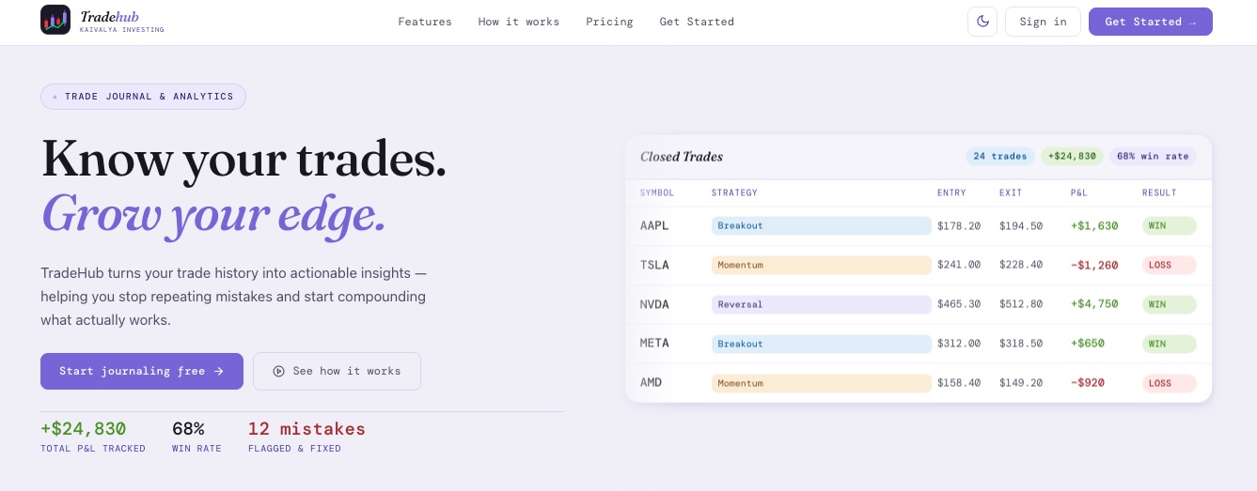Click the Sign in button
This screenshot has height=491, width=1257.
point(1043,22)
